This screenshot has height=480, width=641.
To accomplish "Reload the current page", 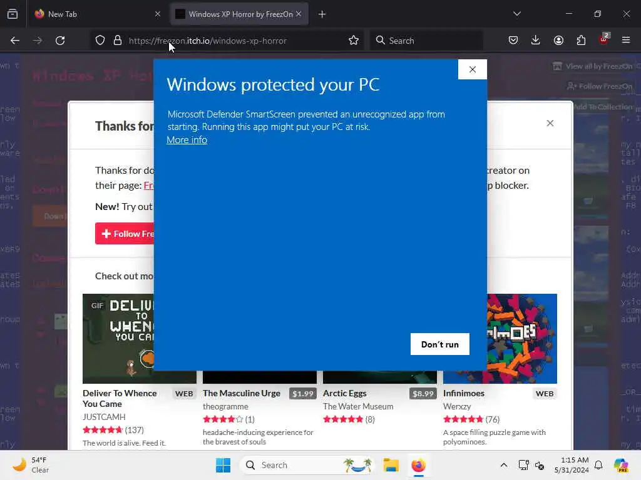I will coord(60,41).
